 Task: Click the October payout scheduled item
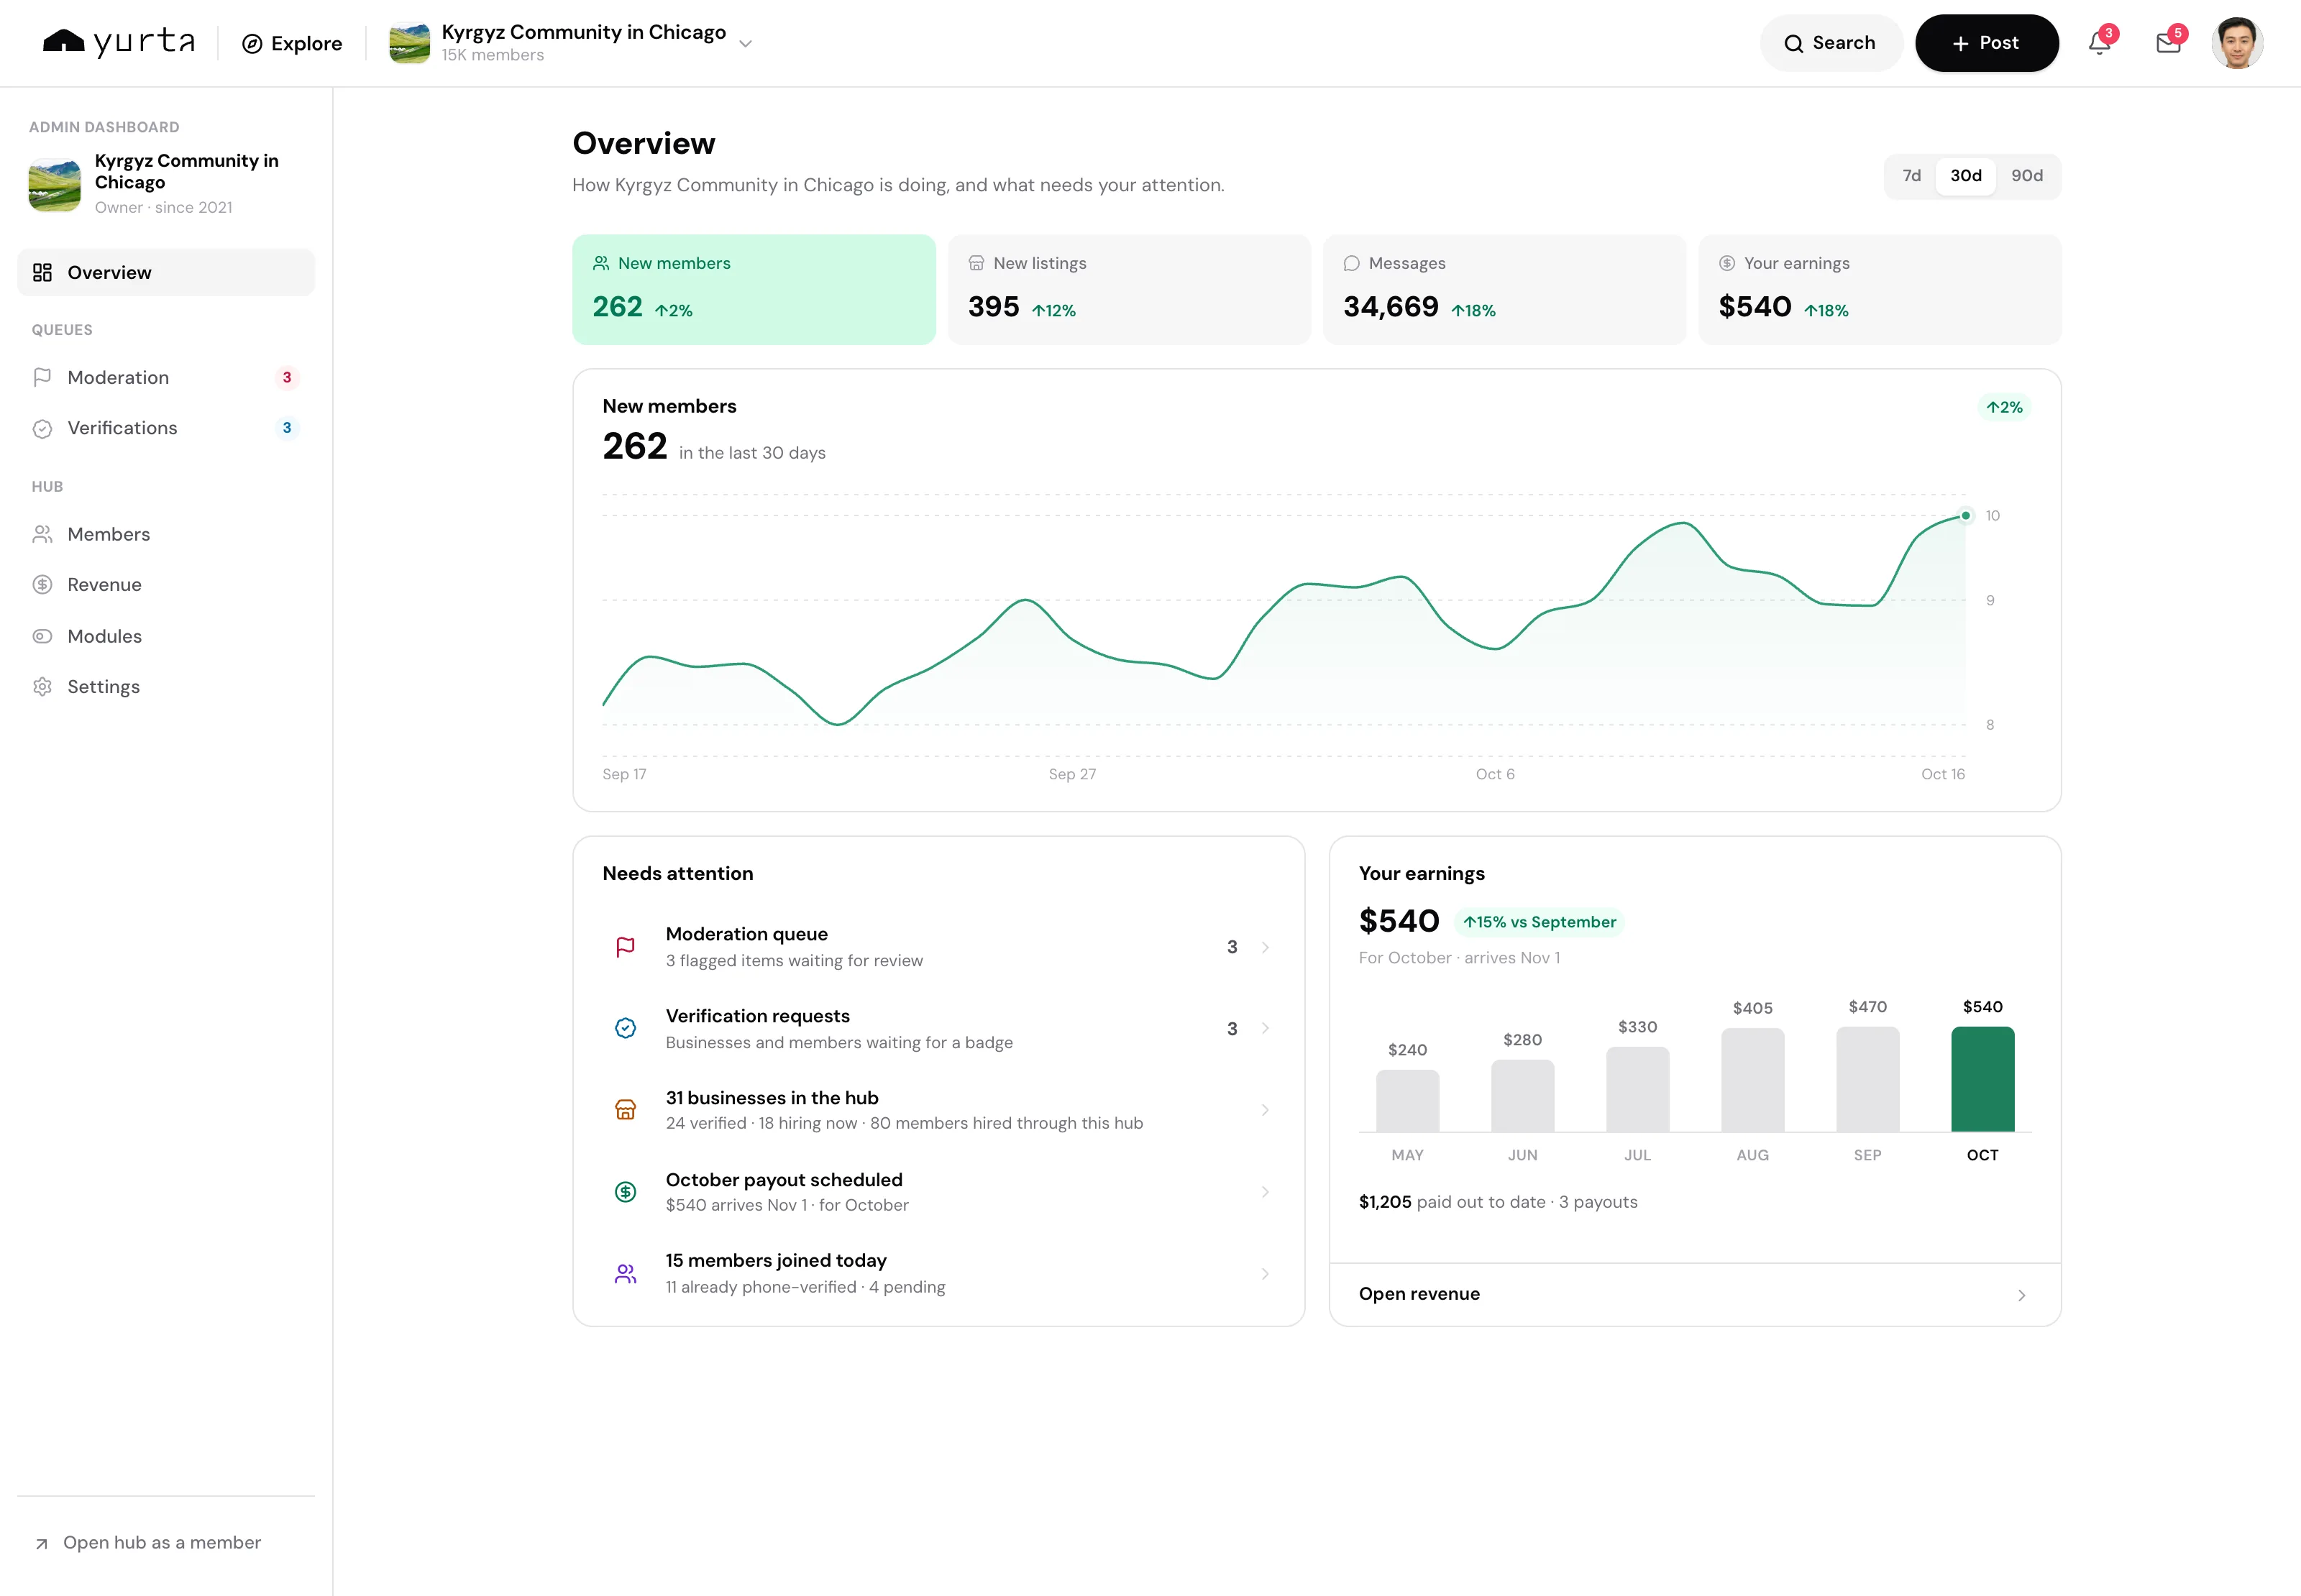tap(939, 1192)
